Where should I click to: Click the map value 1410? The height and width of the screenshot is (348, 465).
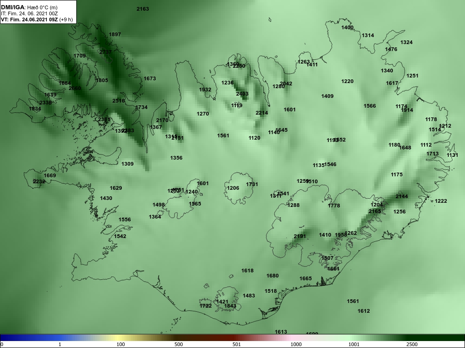325,235
